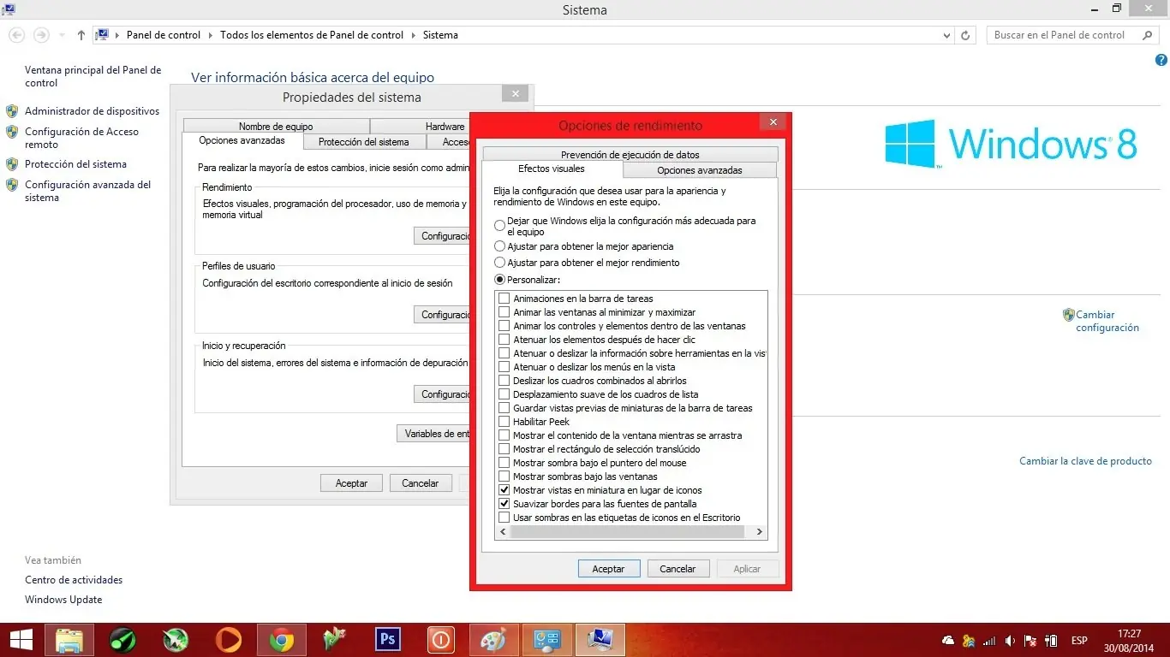
Task: Click the volume speaker tray icon
Action: [1011, 641]
